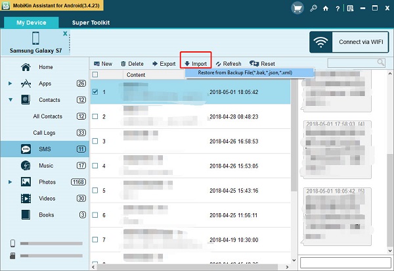Select message dated 2018-04-26 16:58:53
394x271 pixels.
190,141
